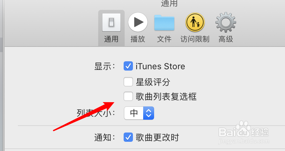The width and height of the screenshot is (285, 151).
Task: Click the checkmark inside 歌曲更改时 box
Action: click(128, 137)
